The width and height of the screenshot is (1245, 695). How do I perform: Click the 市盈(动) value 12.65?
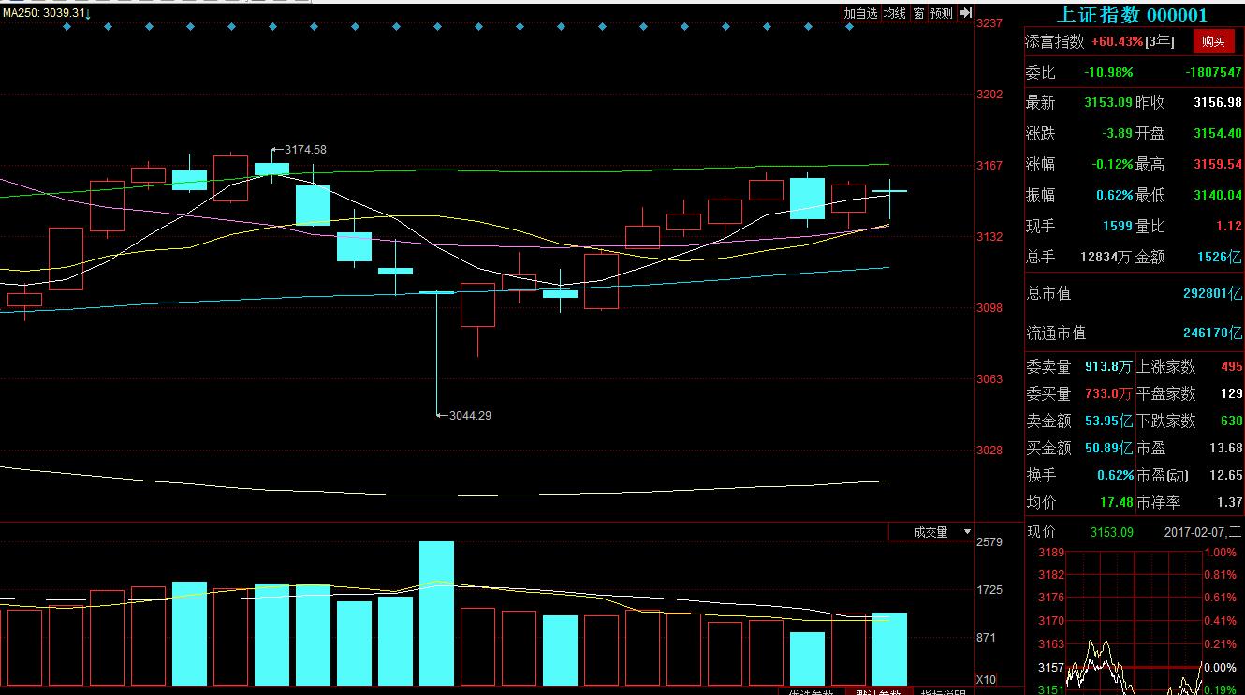pos(1225,475)
